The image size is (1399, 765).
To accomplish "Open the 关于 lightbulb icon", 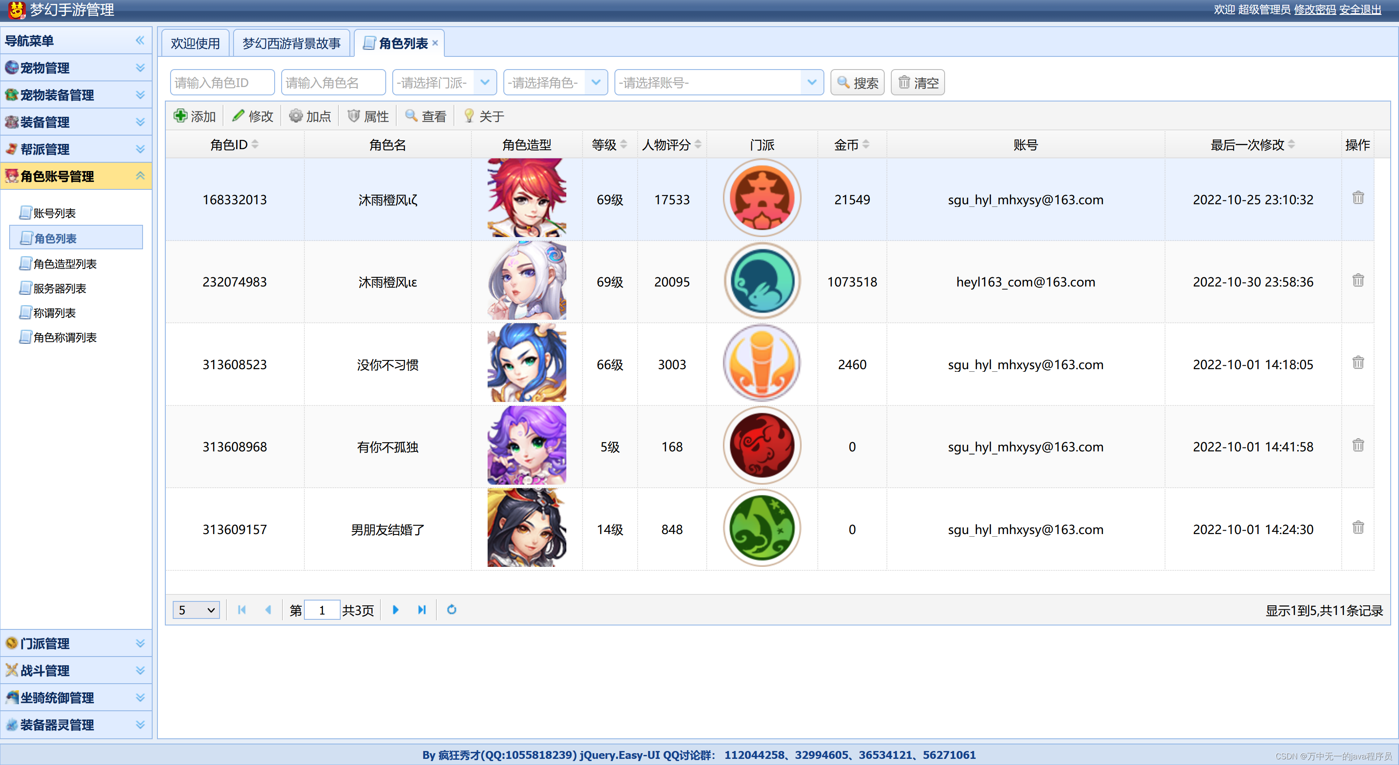I will click(x=469, y=115).
